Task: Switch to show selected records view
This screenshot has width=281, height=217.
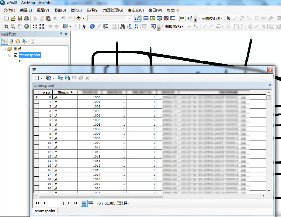Action: (91, 203)
